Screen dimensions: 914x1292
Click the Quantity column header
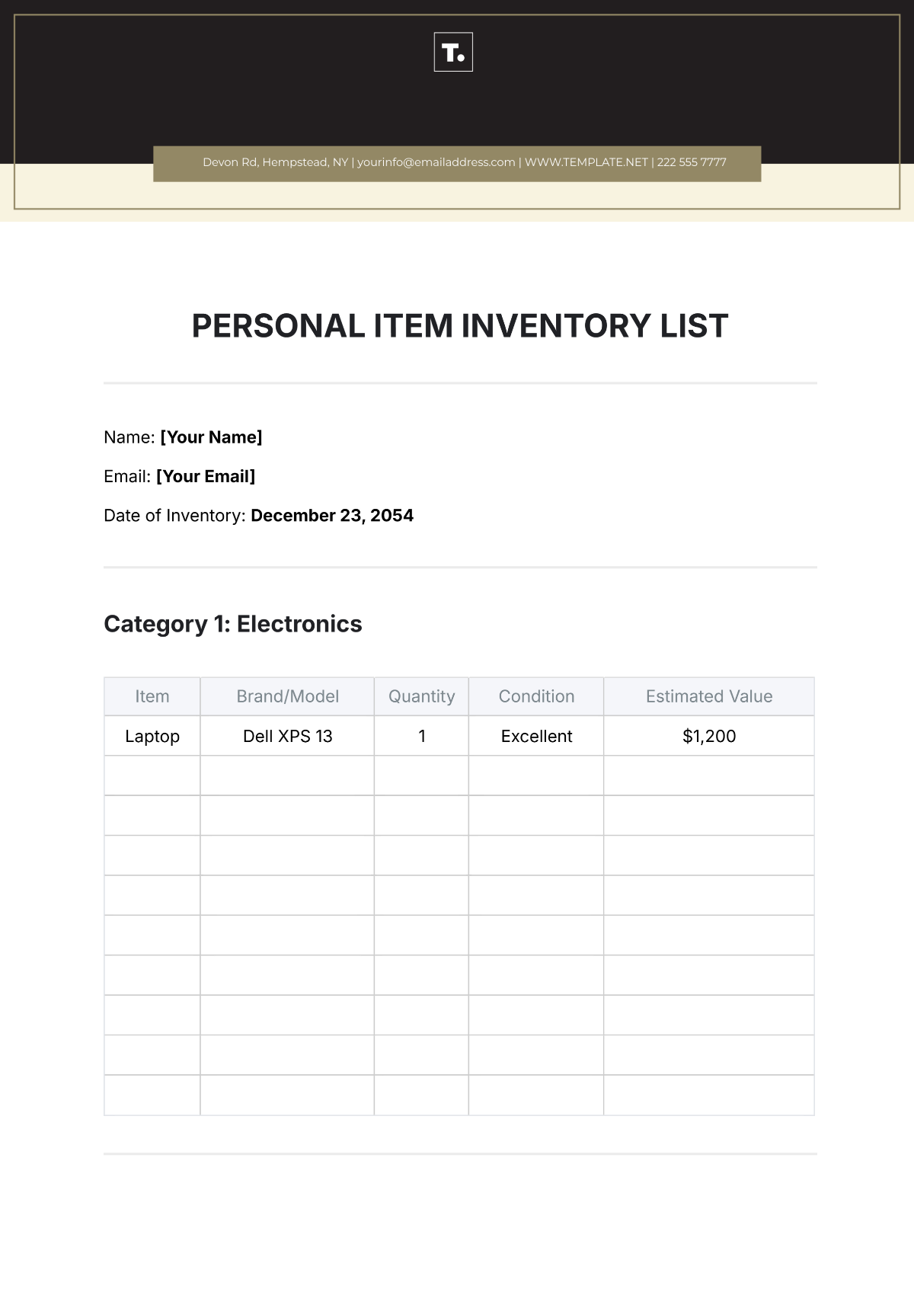421,696
